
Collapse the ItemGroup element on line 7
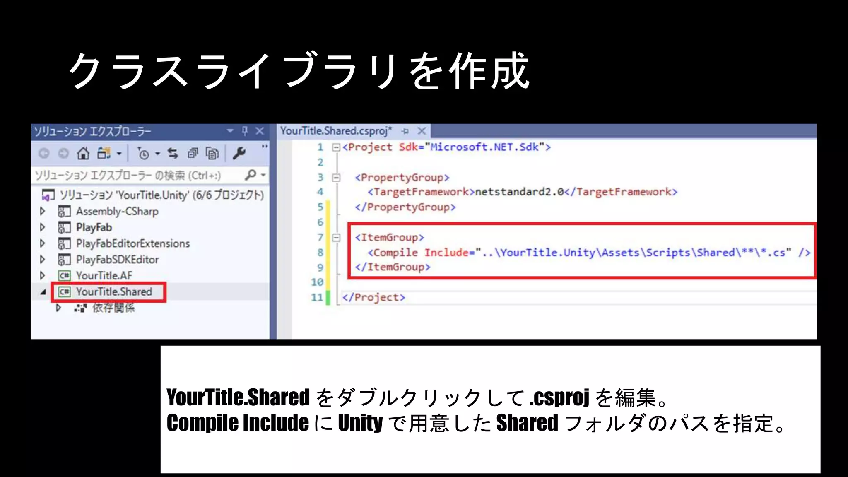[336, 238]
